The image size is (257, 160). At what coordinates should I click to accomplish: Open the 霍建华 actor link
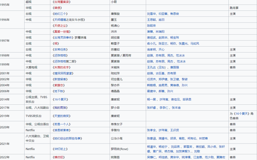151,91
